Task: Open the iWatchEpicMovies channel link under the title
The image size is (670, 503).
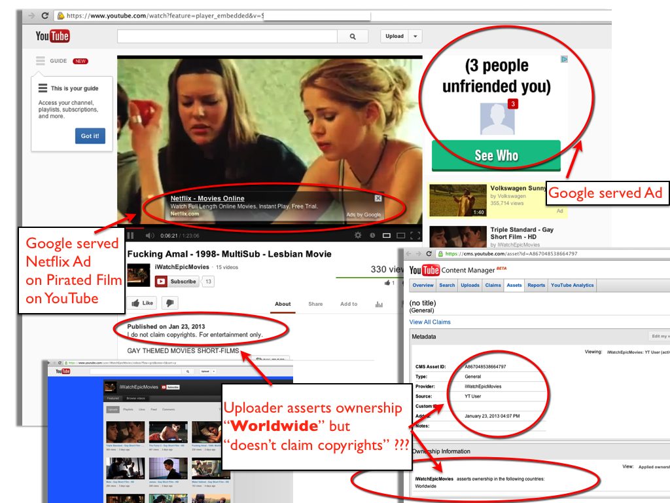Action: [182, 267]
